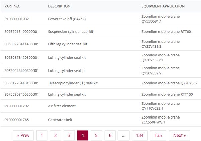Viewport: 201px width, 141px height.
Task: Jump to last page 135
Action: point(158,135)
